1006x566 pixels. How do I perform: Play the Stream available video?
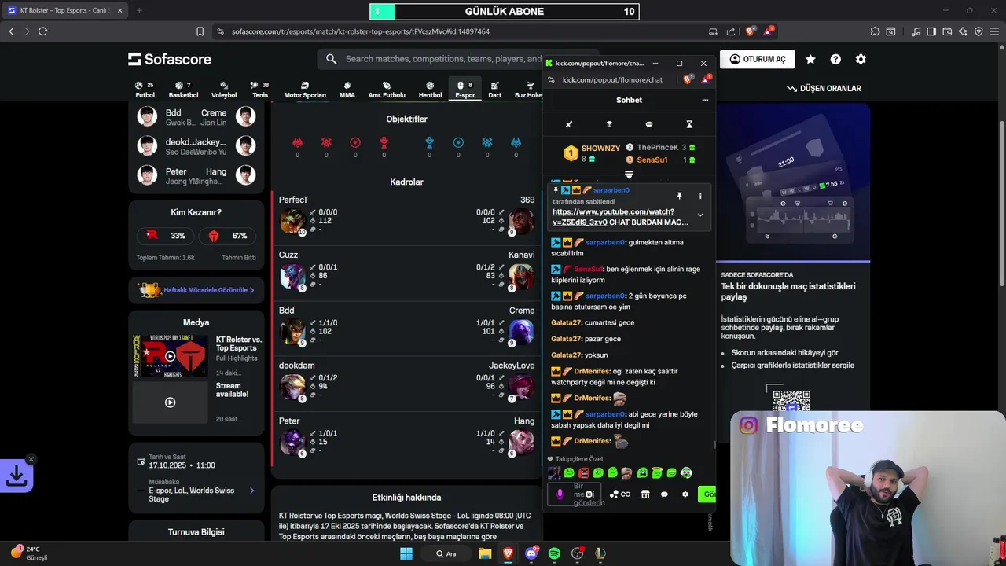point(170,402)
